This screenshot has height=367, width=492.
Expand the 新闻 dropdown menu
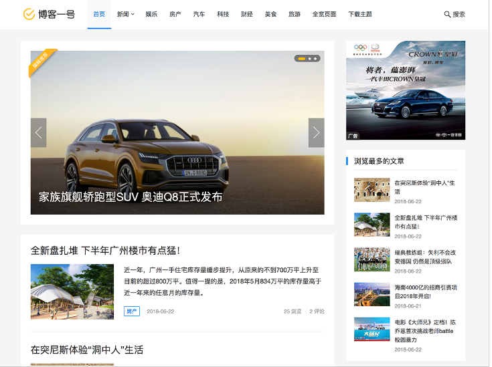126,14
